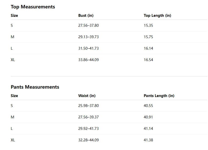Click the waist range 27.56–39.37
This screenshot has height=150, width=208.
pyautogui.click(x=88, y=117)
